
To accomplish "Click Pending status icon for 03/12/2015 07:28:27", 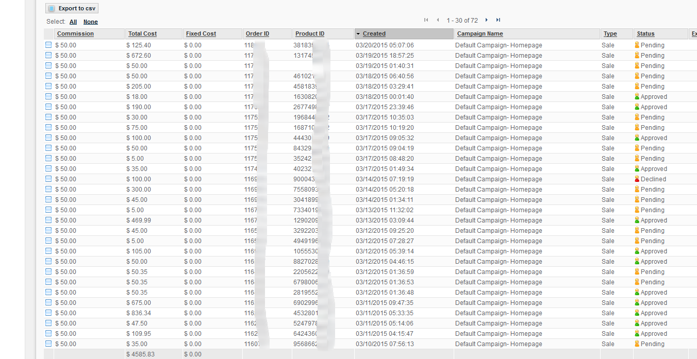I will tap(637, 241).
